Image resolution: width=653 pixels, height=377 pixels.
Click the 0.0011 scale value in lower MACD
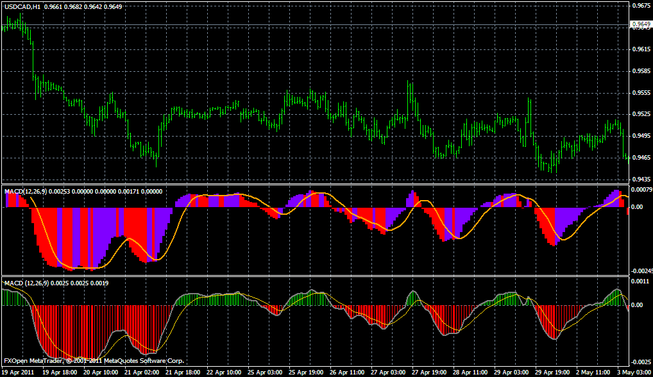641,281
